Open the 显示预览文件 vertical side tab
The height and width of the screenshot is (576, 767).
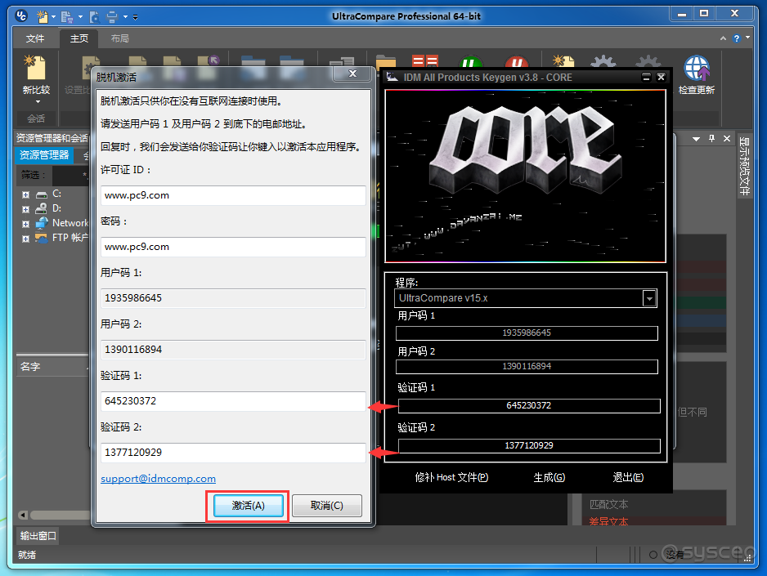(744, 166)
